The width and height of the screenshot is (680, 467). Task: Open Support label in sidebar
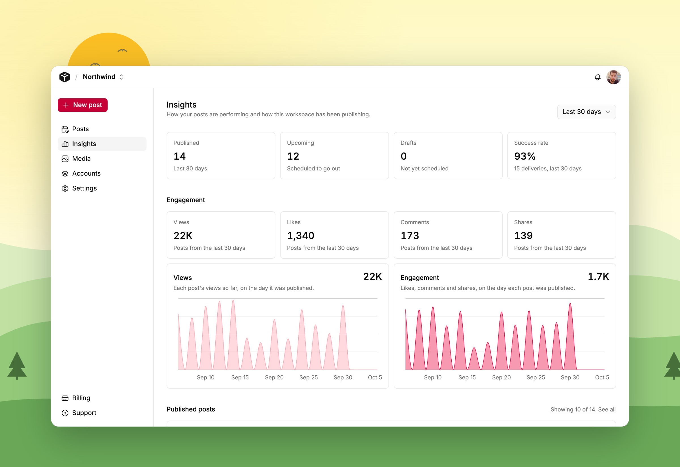(x=84, y=413)
